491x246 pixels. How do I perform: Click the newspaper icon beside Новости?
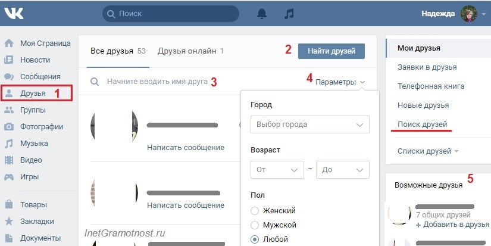(9, 60)
